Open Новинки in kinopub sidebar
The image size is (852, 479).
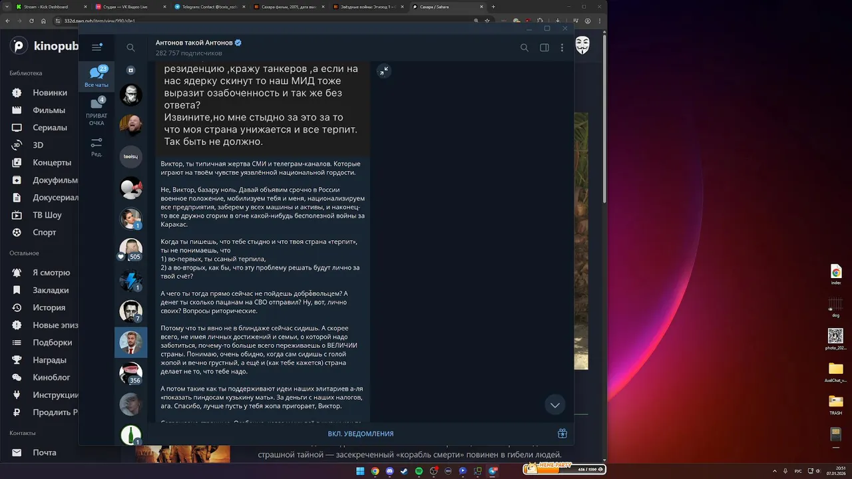click(x=50, y=92)
